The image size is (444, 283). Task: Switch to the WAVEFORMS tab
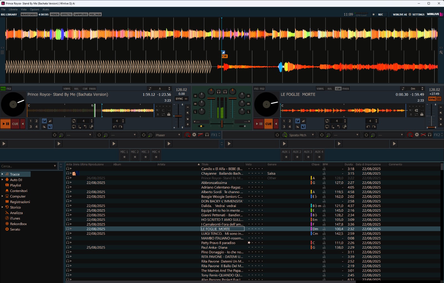29,14
